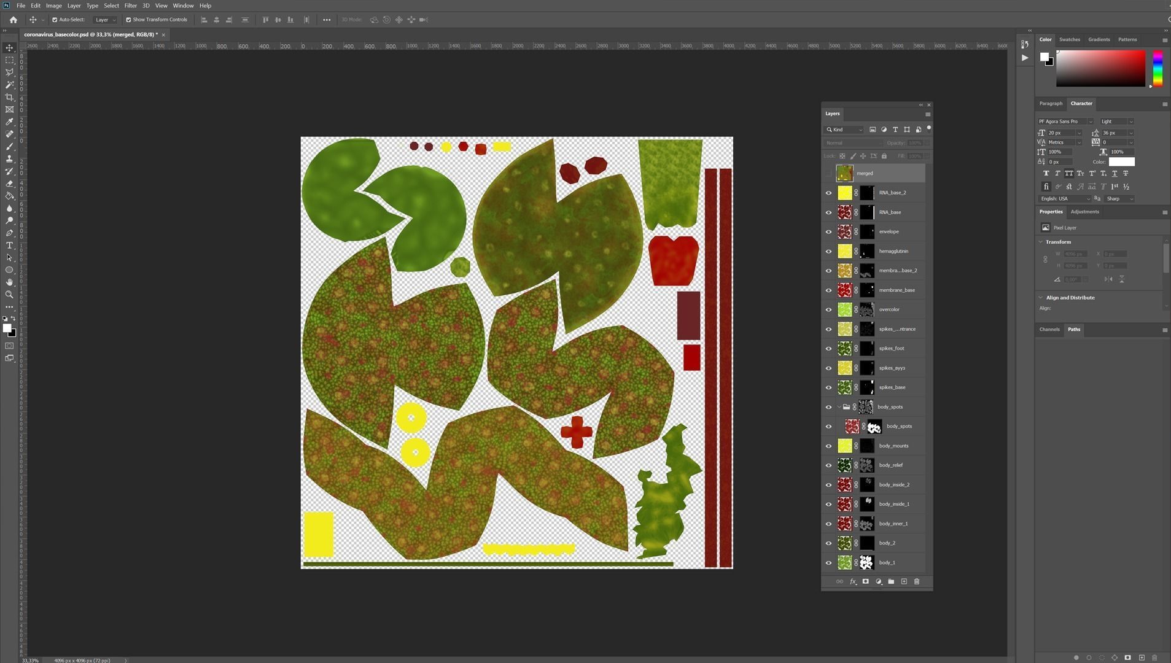Open the Window menu
1171x663 pixels.
click(x=183, y=6)
